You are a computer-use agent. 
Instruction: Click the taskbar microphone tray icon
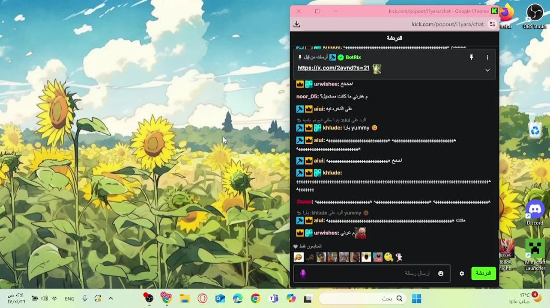point(85,299)
